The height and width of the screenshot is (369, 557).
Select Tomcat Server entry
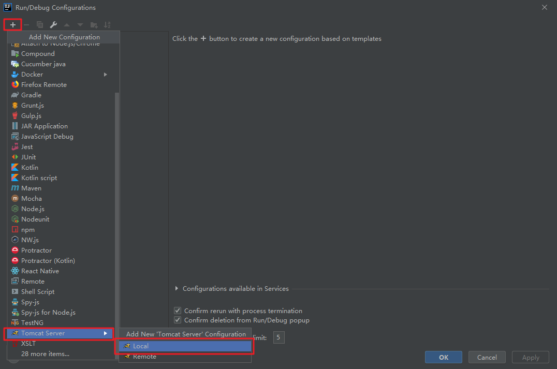pyautogui.click(x=60, y=333)
